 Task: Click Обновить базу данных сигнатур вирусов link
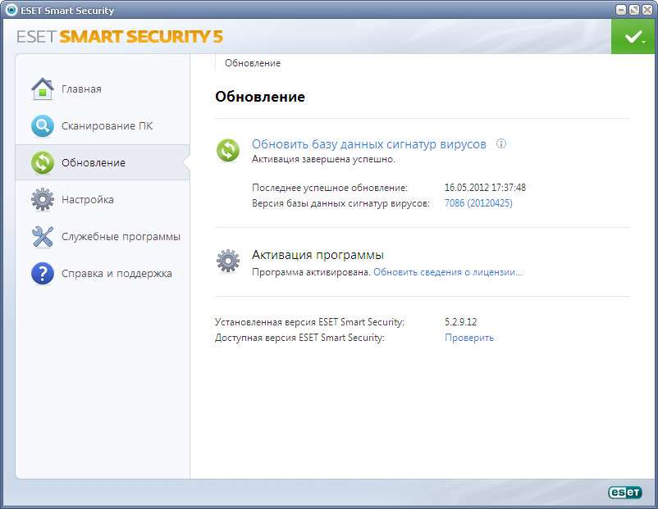[368, 144]
